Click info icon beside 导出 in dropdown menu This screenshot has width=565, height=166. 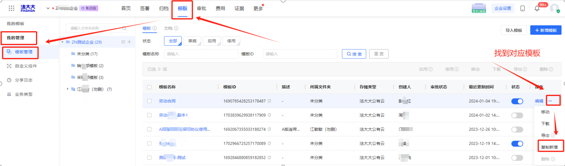tap(553, 135)
